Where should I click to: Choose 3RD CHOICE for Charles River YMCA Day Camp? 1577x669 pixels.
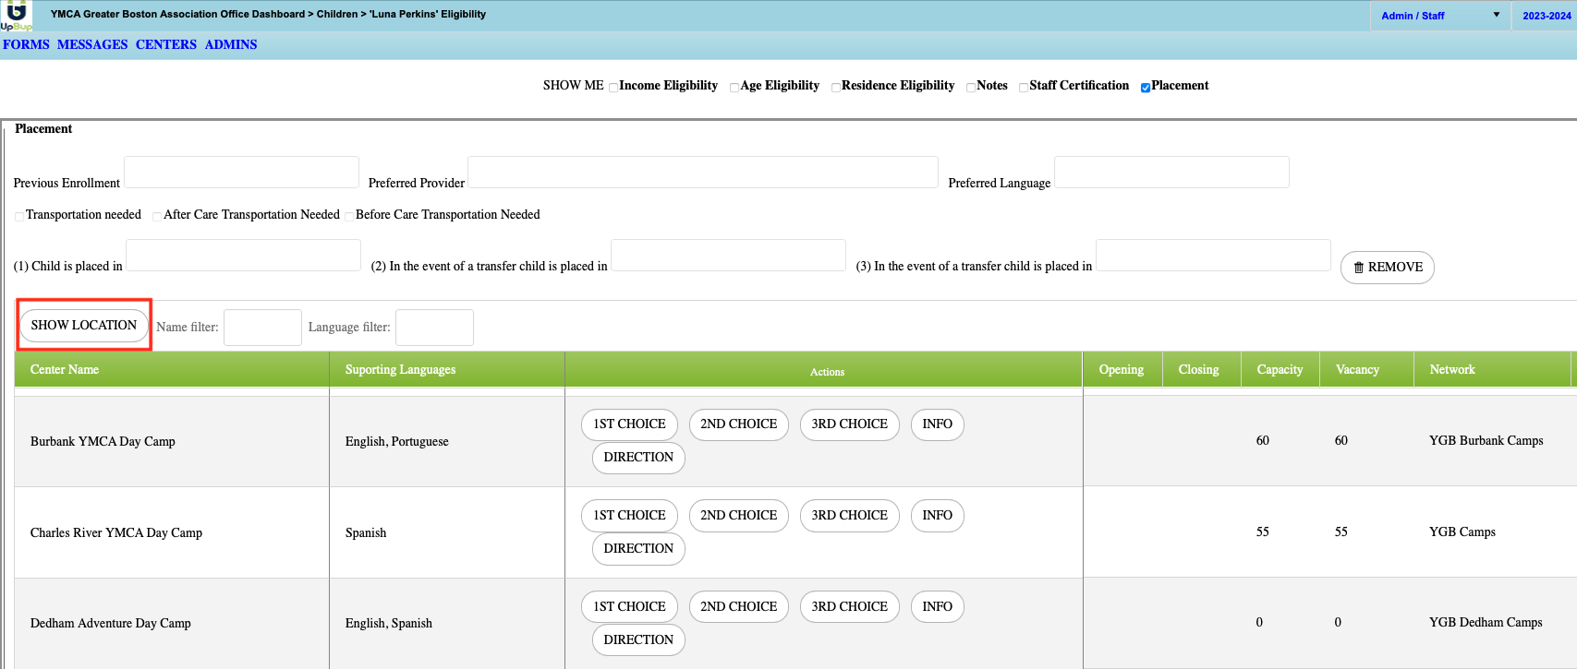(x=849, y=516)
